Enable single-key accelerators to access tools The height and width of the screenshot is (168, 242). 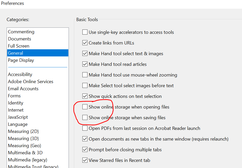85,32
